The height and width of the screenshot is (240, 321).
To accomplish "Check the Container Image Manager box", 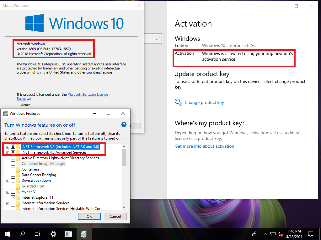I will click(x=13, y=163).
